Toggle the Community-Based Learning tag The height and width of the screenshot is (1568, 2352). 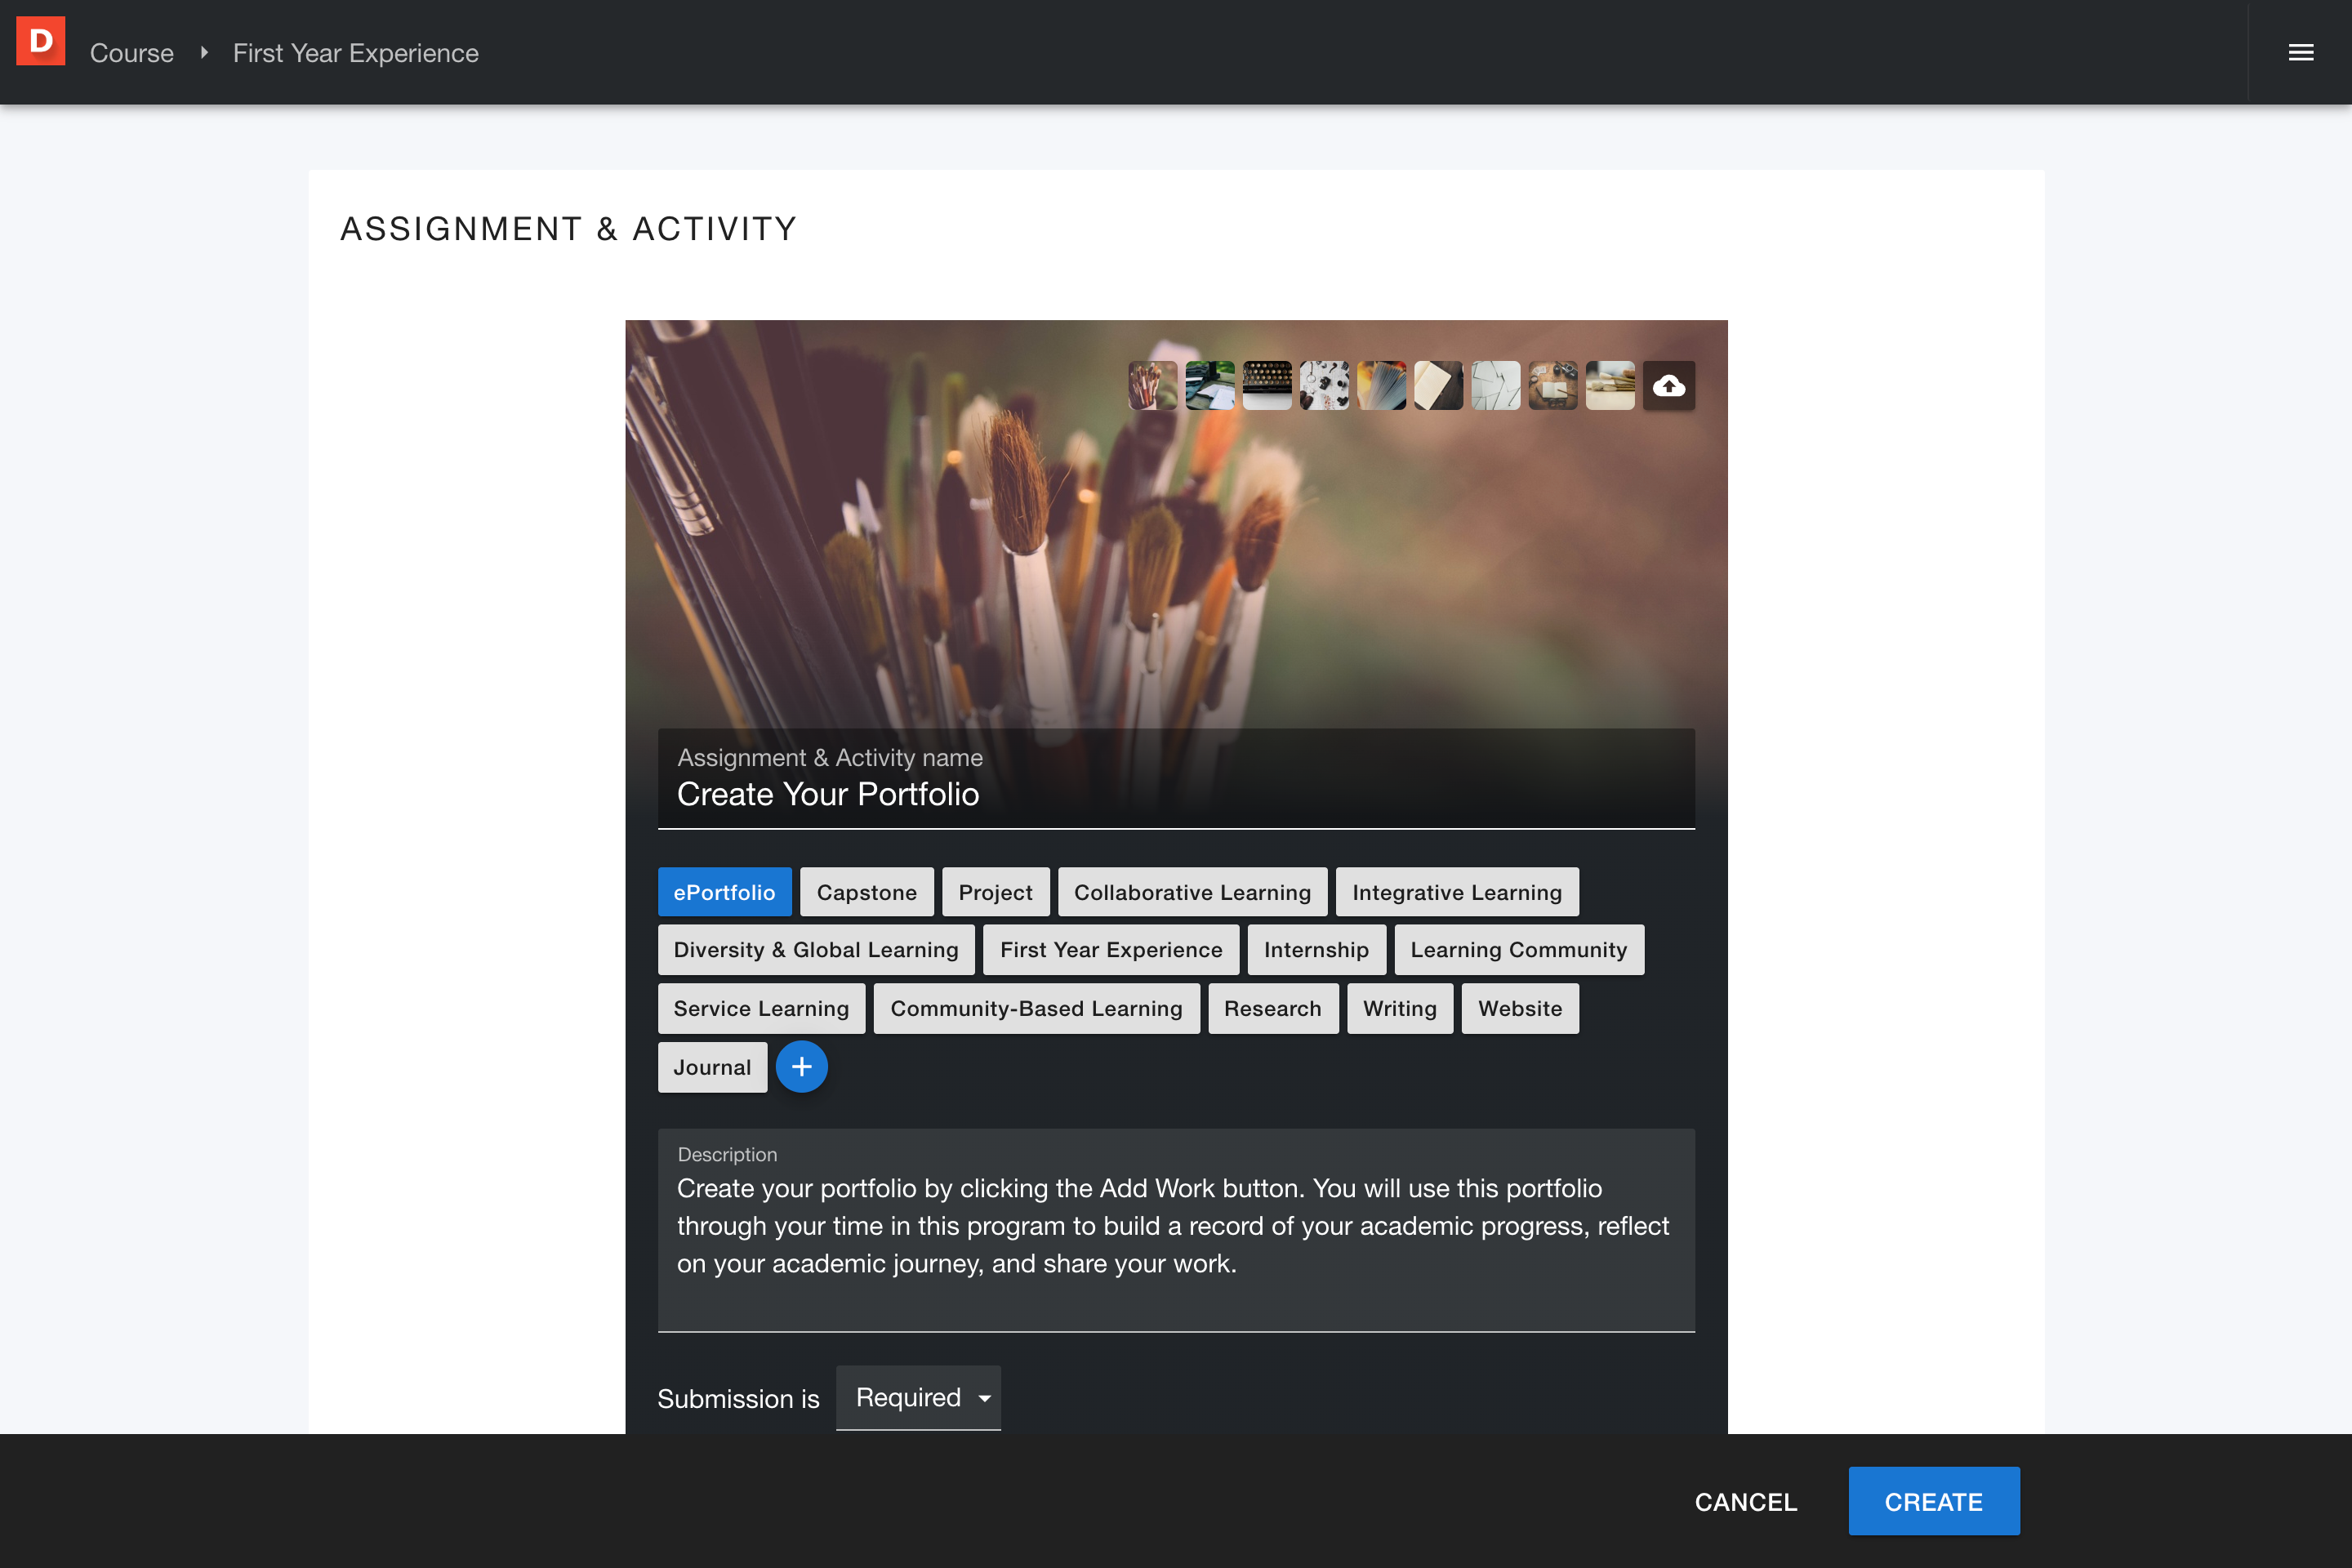(x=1036, y=1008)
